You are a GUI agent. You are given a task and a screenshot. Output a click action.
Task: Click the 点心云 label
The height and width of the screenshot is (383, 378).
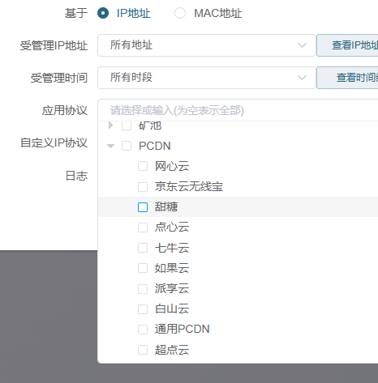coord(172,228)
